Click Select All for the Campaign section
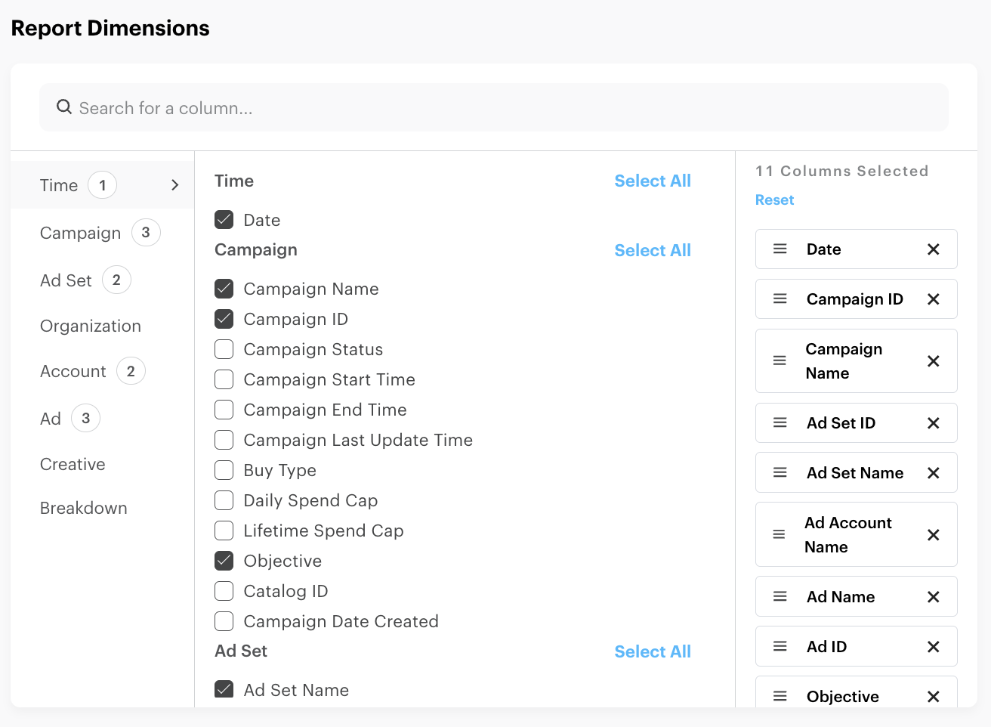This screenshot has height=727, width=991. (652, 250)
